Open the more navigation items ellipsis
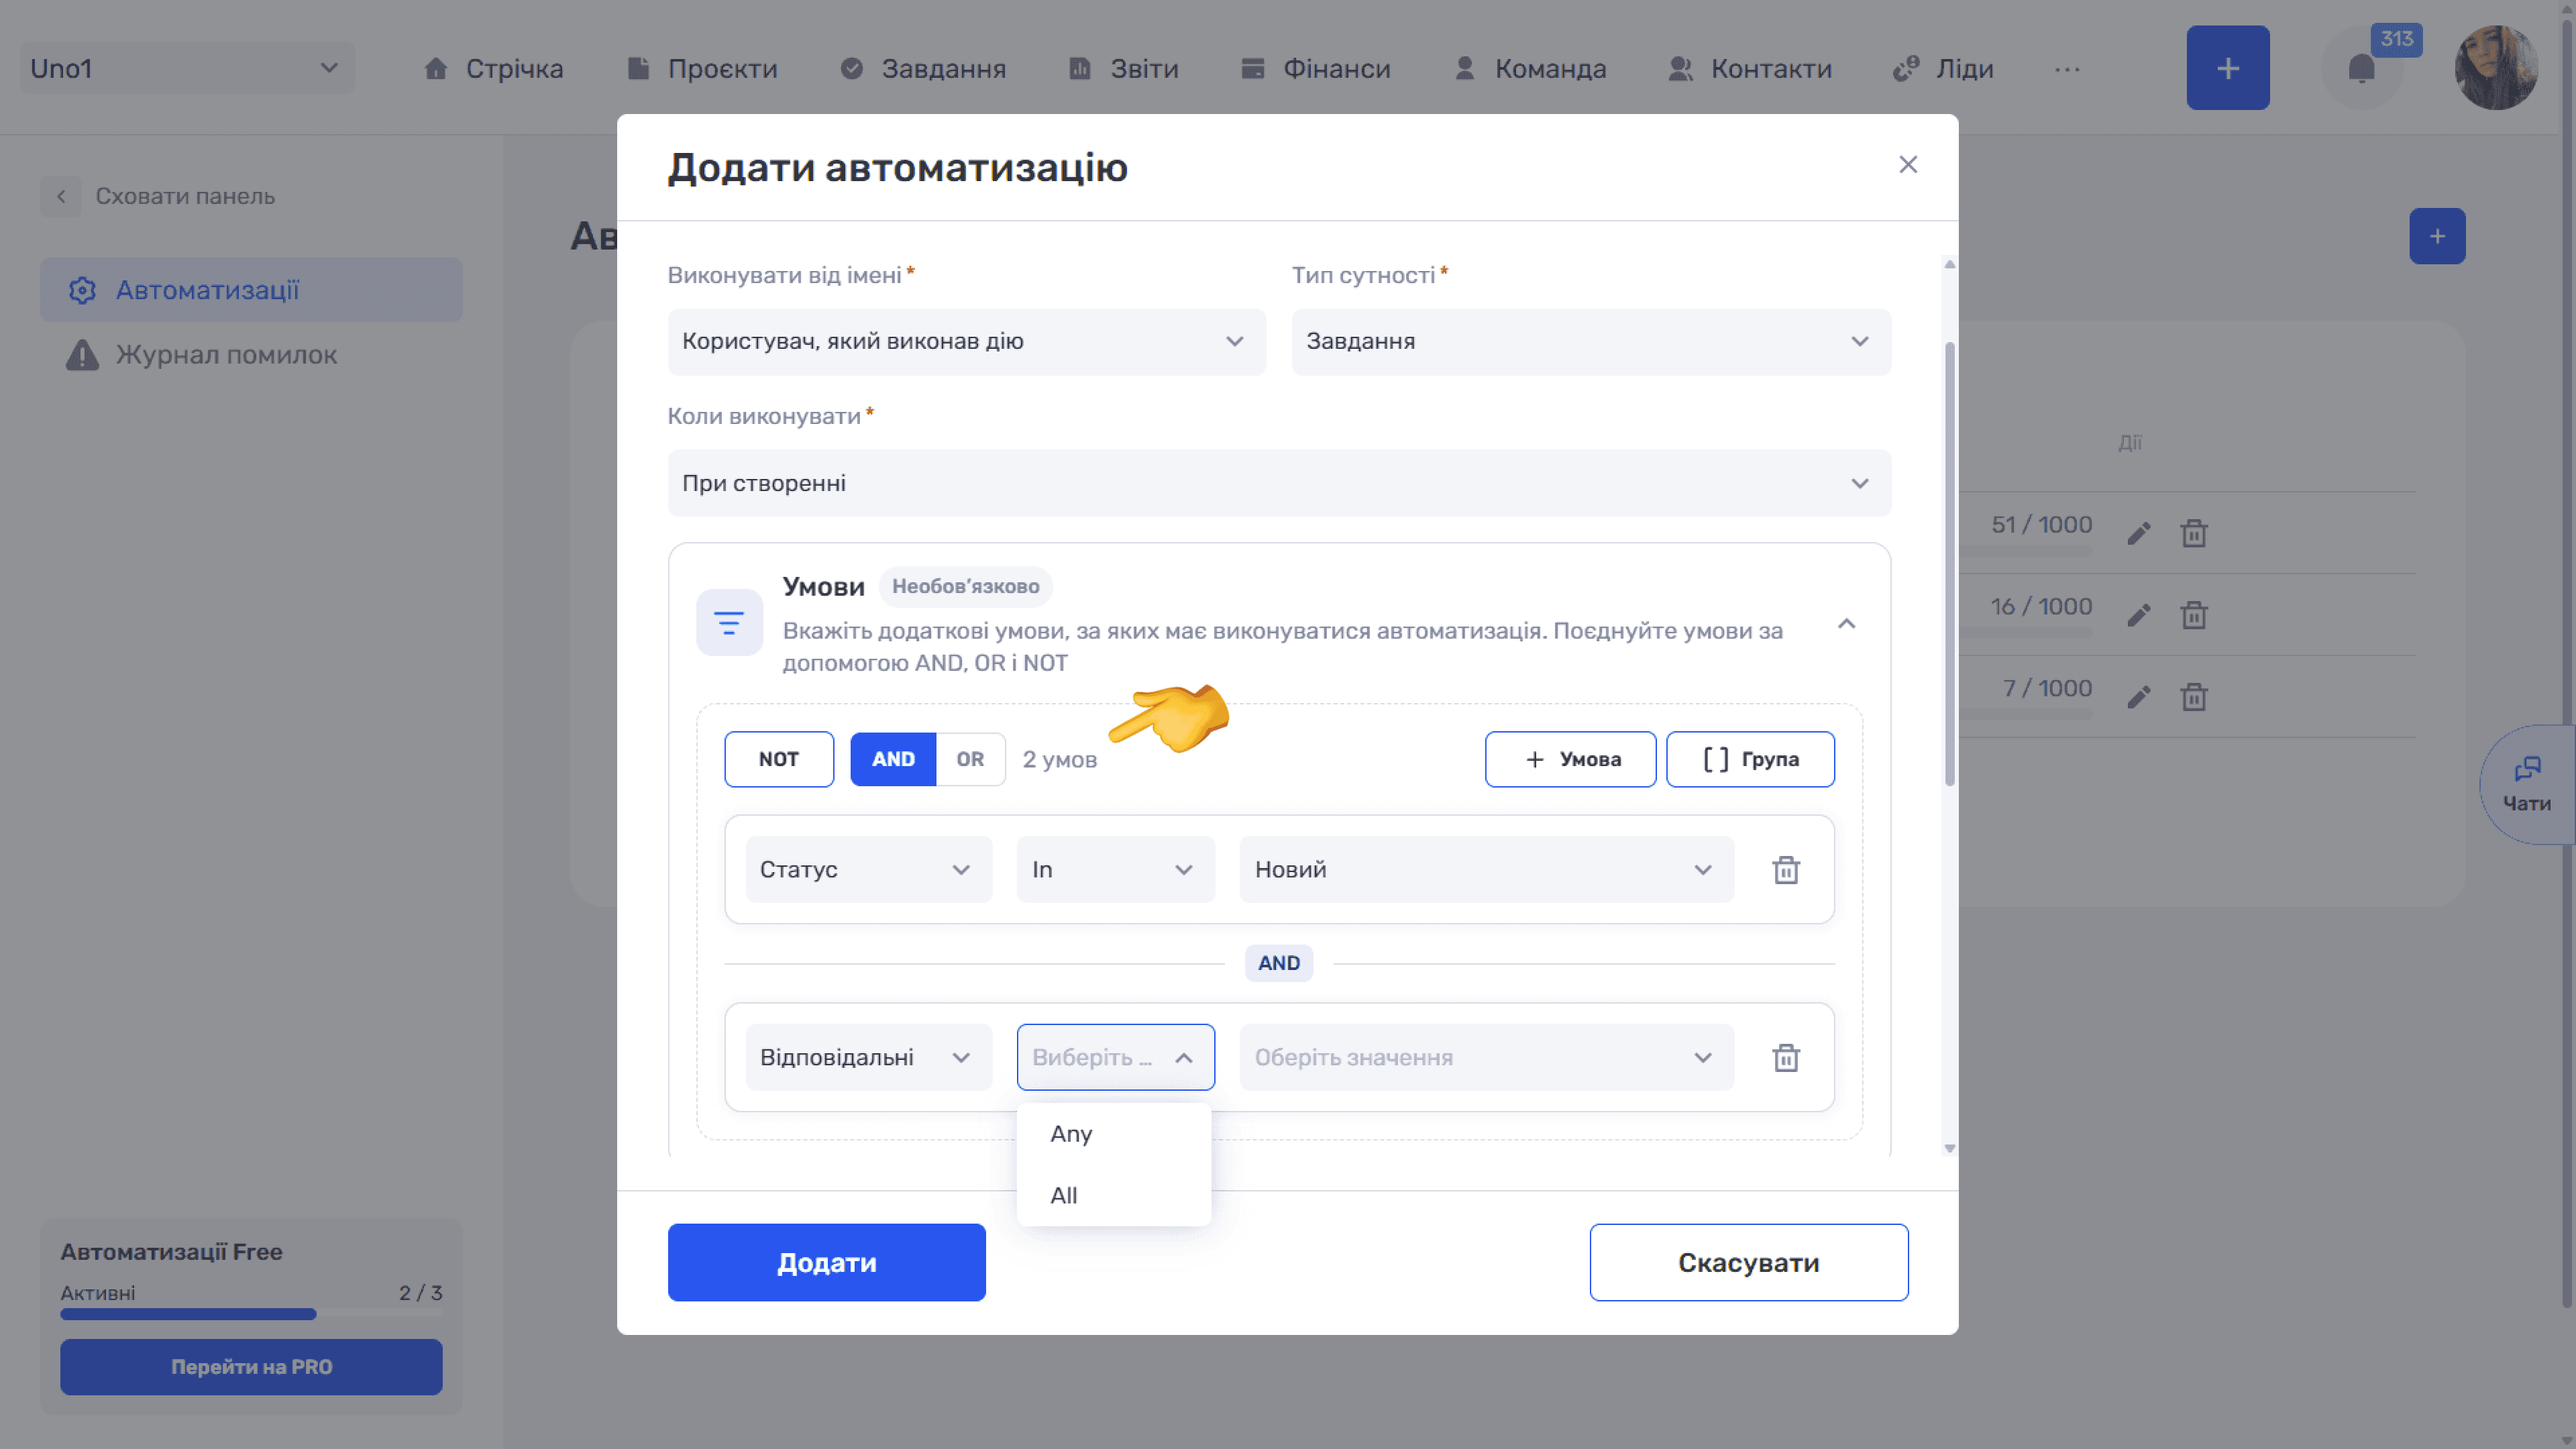The height and width of the screenshot is (1449, 2576). (2067, 69)
